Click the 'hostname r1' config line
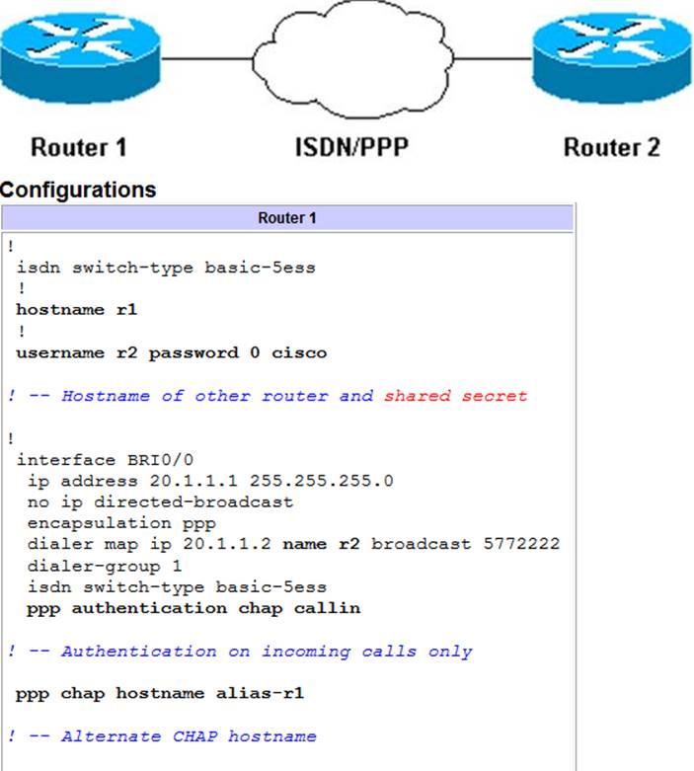This screenshot has width=694, height=771. click(77, 310)
